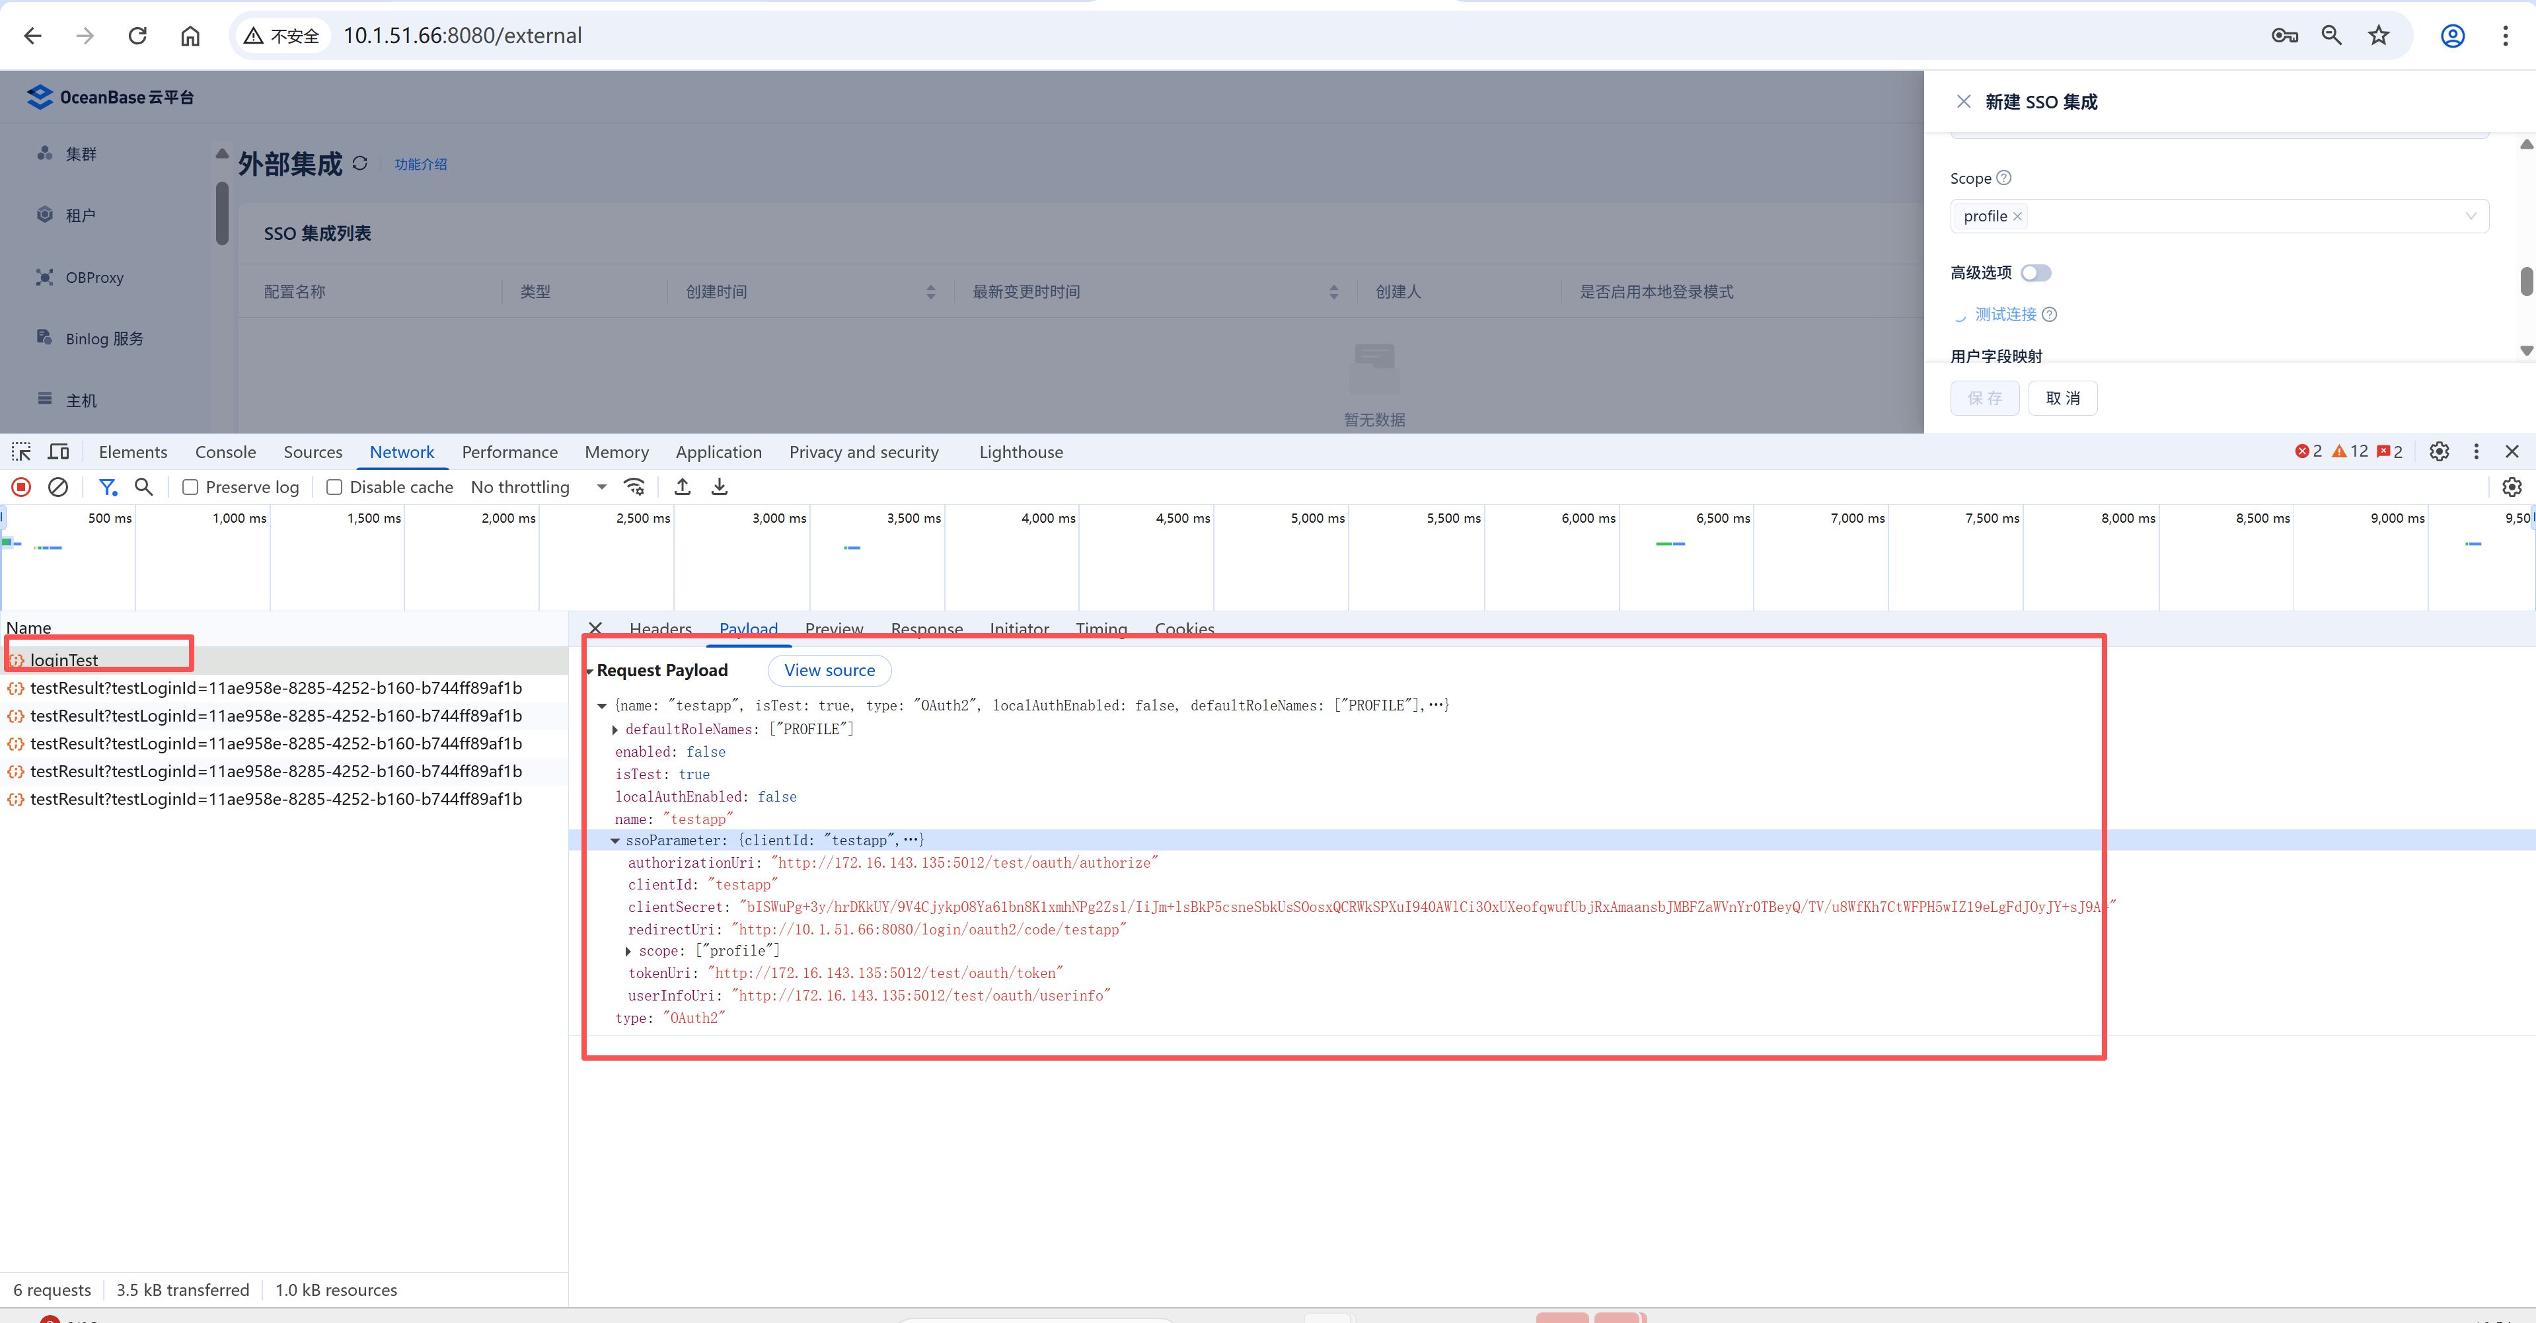Screen dimensions: 2536x1323
Task: Collapse the Request Payload section
Action: (589, 671)
